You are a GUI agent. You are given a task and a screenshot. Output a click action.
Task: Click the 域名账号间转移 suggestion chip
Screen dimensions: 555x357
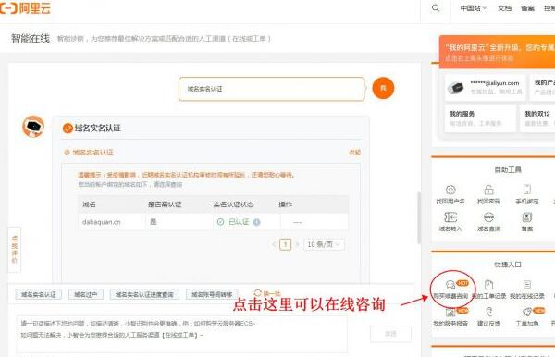tap(212, 294)
